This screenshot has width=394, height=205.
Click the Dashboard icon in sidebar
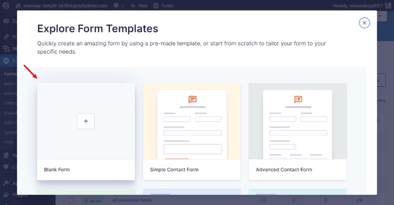point(6,21)
